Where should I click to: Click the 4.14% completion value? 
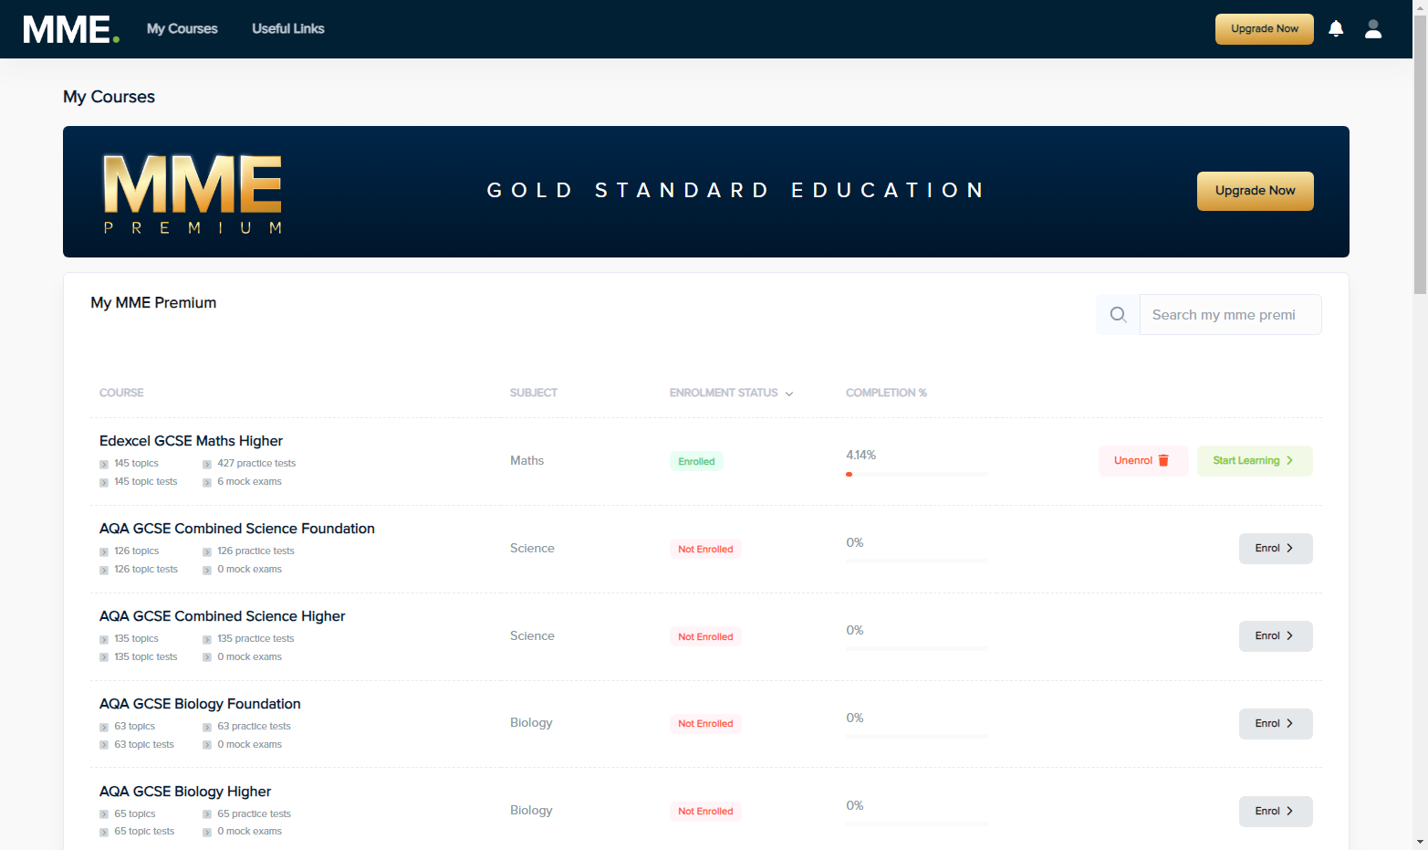tap(860, 455)
